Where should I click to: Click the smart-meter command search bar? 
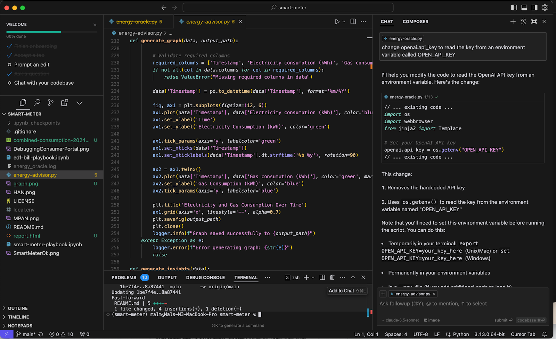[288, 8]
